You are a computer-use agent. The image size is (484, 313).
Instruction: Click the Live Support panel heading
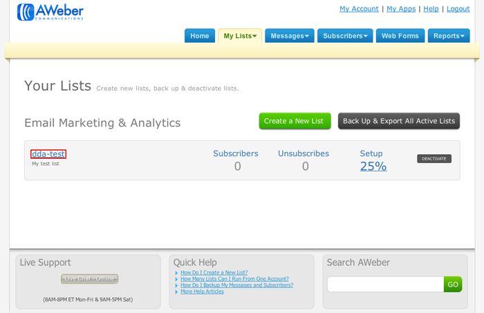click(x=46, y=263)
